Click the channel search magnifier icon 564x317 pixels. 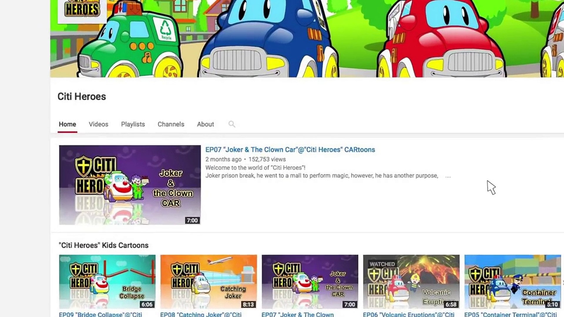click(x=232, y=124)
